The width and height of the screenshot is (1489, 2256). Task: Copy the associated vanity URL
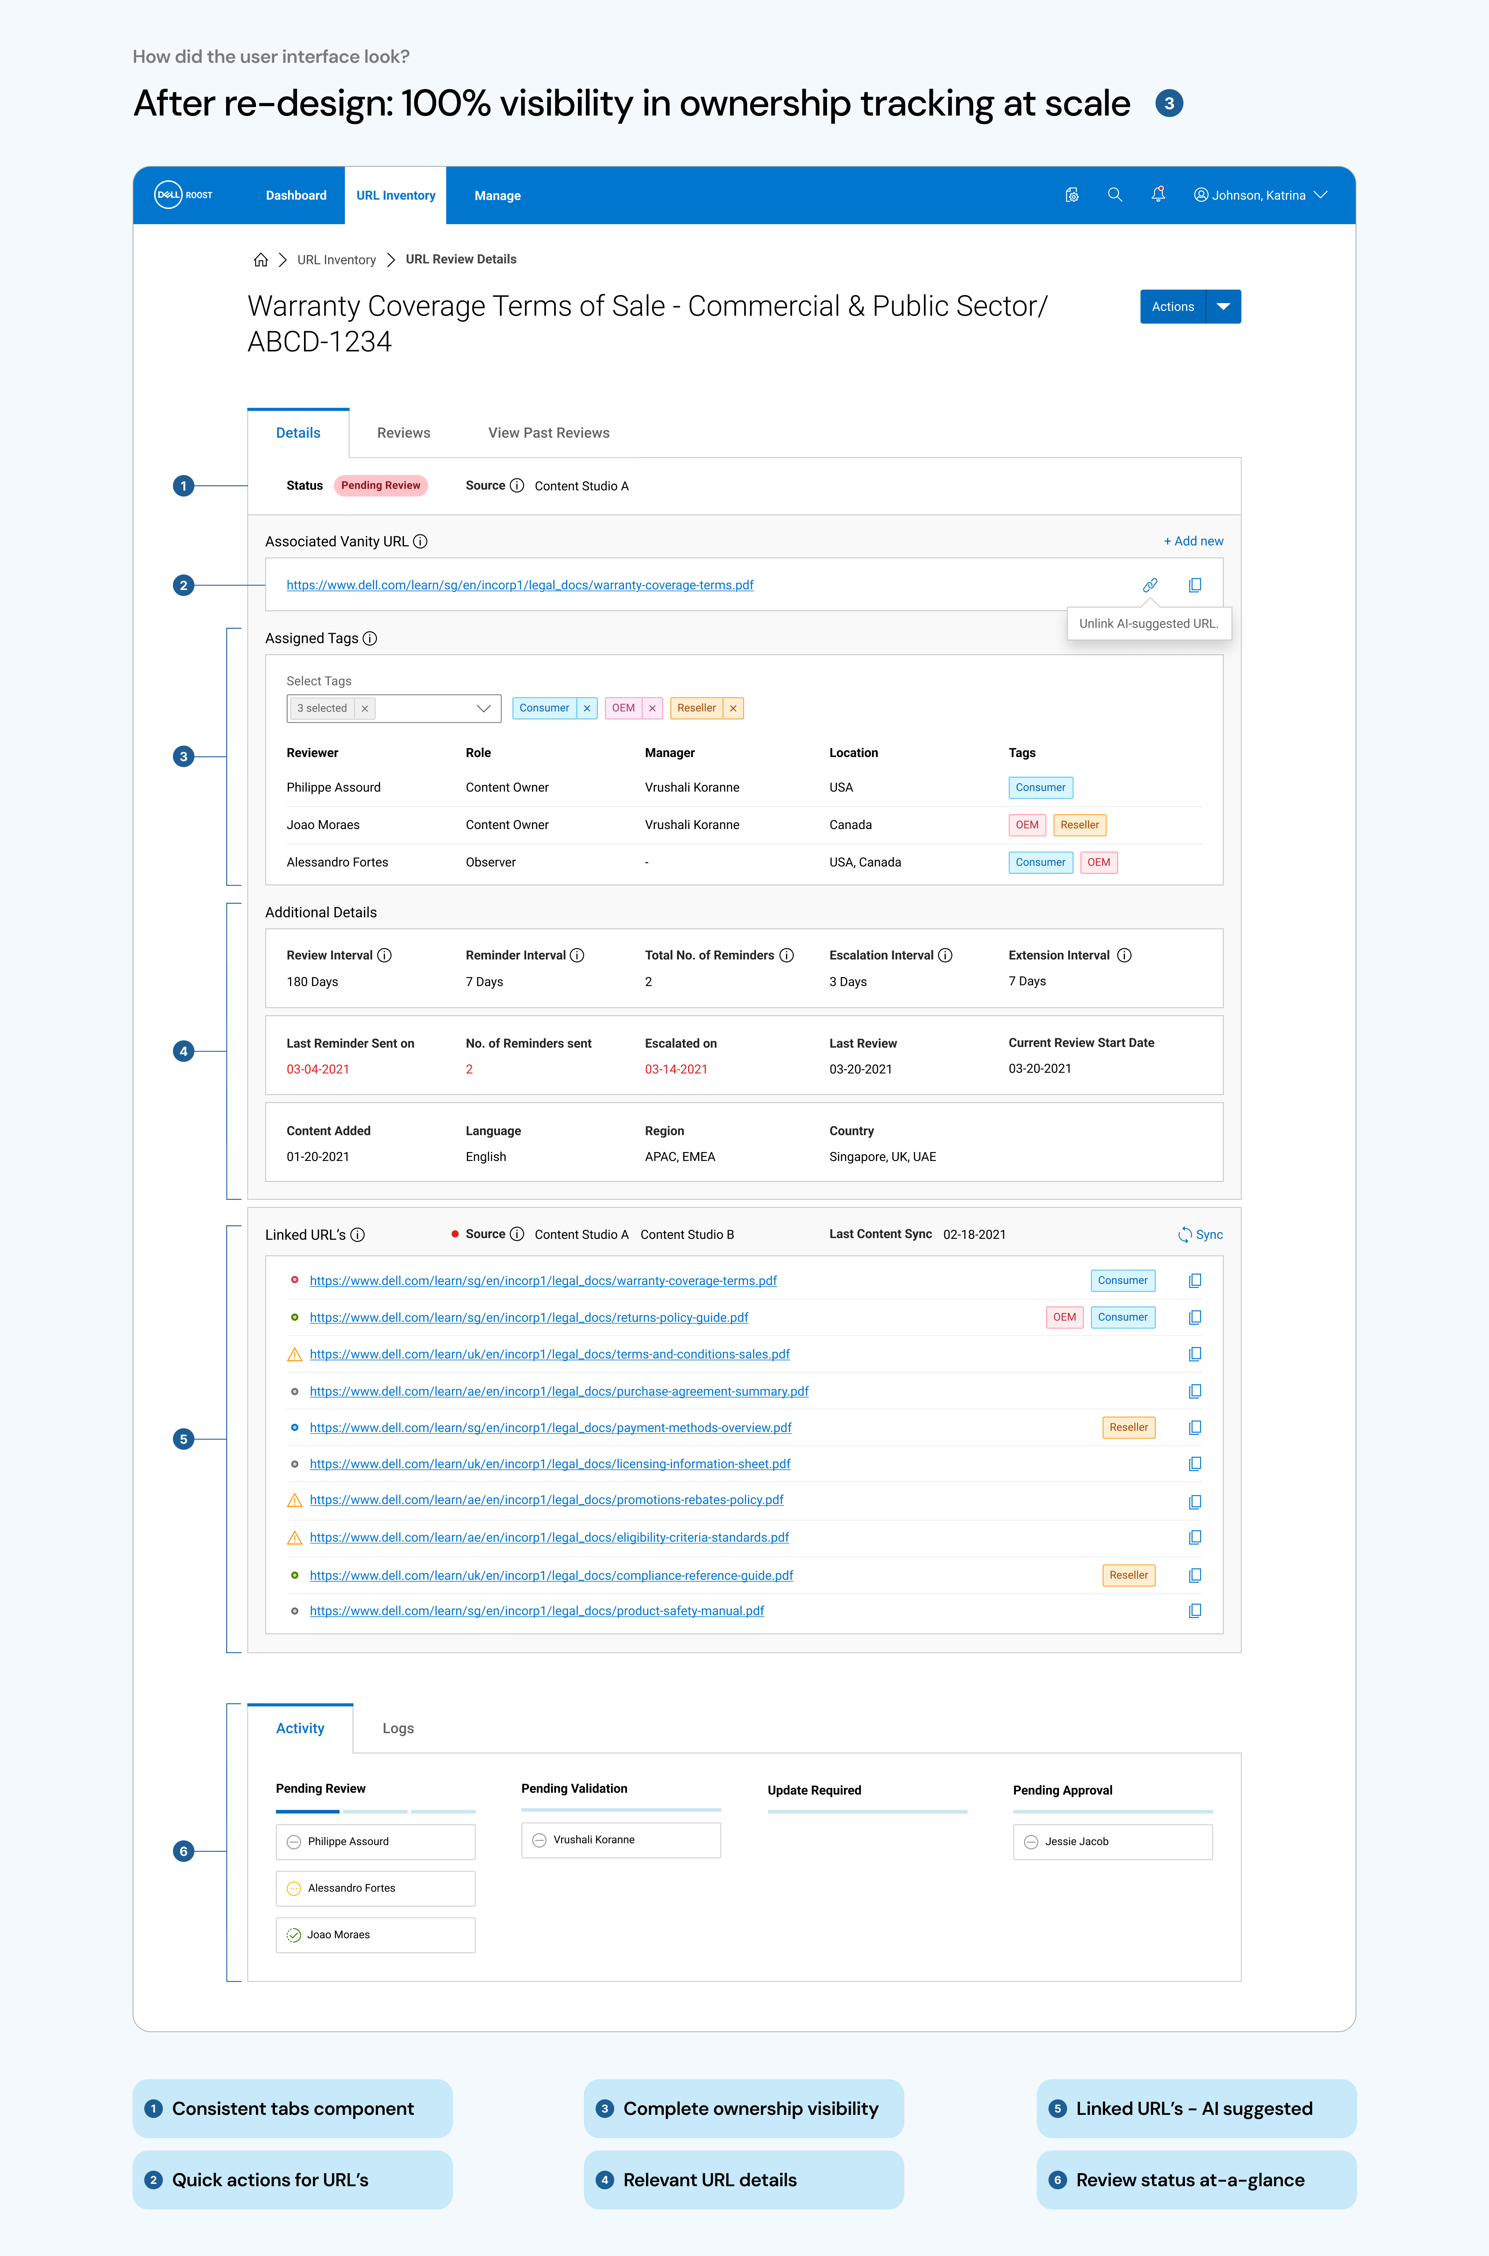tap(1195, 585)
